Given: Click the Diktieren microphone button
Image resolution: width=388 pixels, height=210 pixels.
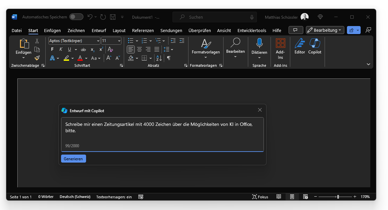Looking at the screenshot, I should 259,48.
